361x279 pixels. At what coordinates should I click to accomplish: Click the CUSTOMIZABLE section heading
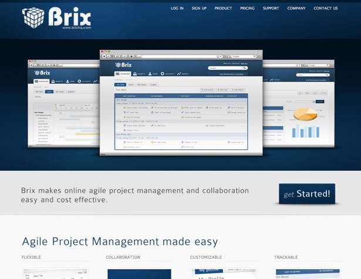click(206, 257)
